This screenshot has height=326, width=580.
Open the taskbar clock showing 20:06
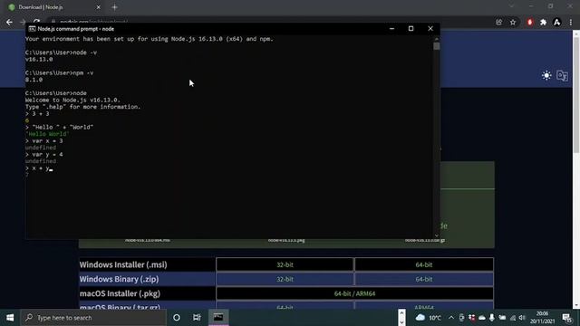coord(542,318)
